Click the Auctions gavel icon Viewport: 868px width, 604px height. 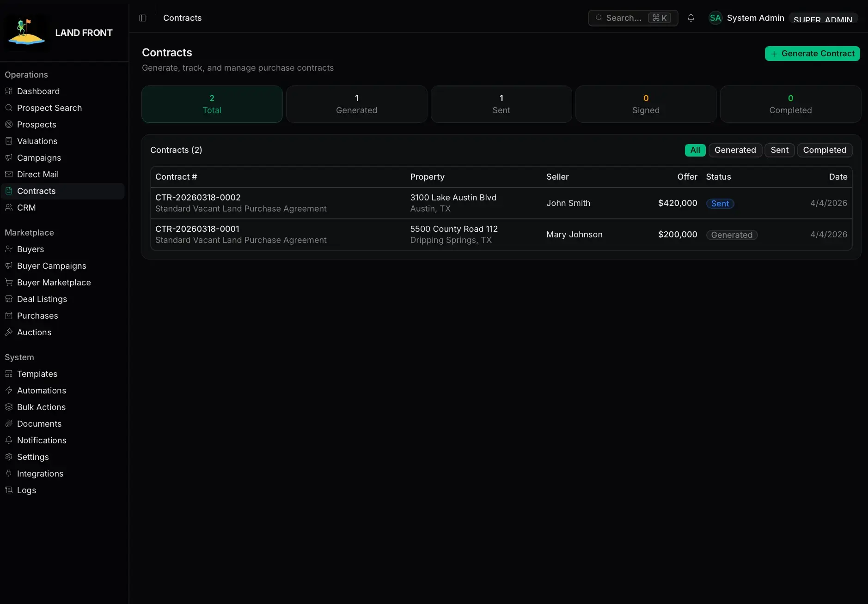coord(9,332)
